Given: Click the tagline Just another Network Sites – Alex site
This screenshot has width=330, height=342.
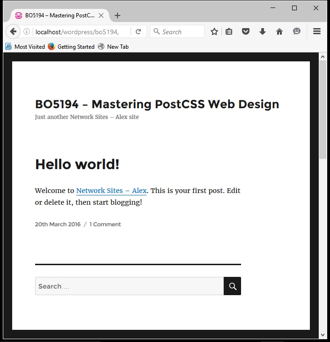Looking at the screenshot, I should 87,117.
